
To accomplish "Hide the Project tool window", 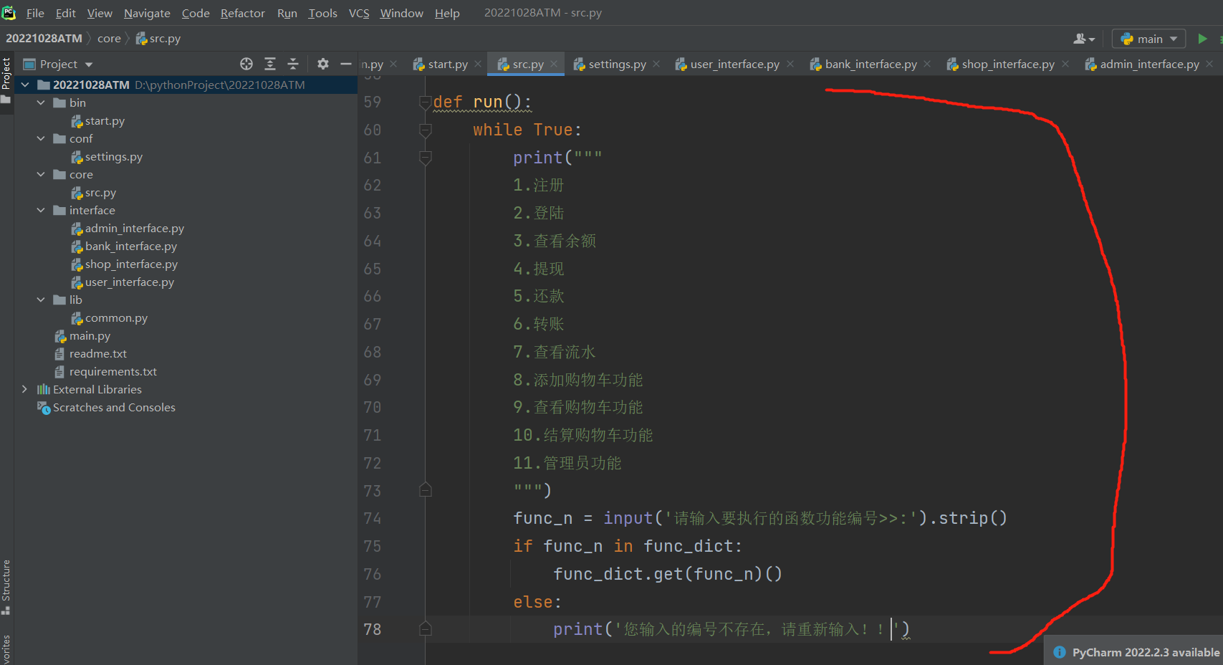I will [346, 64].
